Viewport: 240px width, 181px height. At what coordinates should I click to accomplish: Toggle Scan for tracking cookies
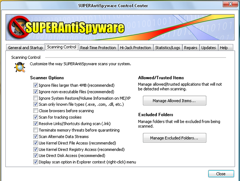click(x=36, y=117)
